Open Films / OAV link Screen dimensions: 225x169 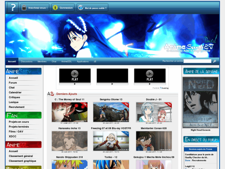pyautogui.click(x=16, y=131)
